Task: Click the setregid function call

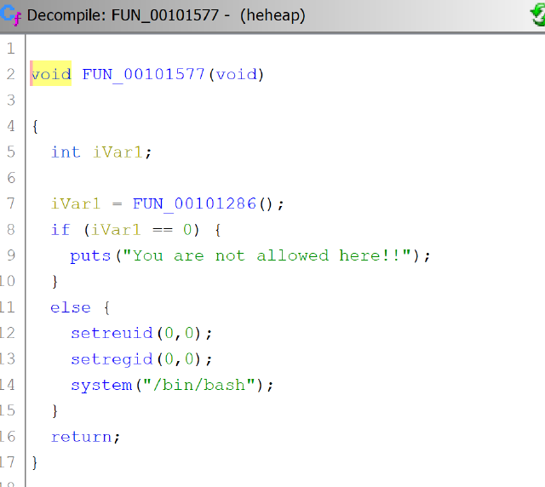Action: click(x=112, y=359)
